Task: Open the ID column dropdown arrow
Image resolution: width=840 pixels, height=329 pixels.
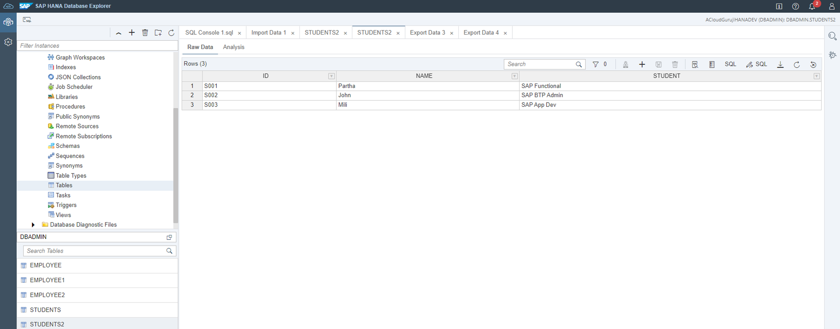Action: pos(331,76)
